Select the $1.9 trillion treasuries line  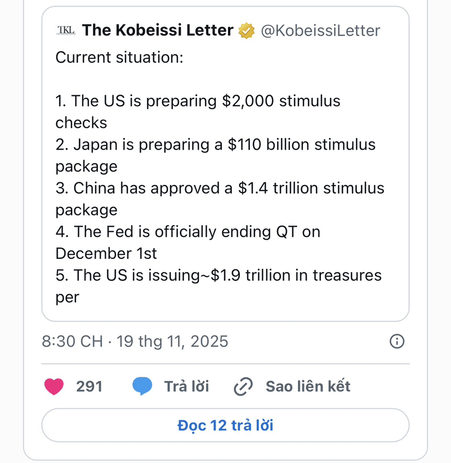coord(219,275)
